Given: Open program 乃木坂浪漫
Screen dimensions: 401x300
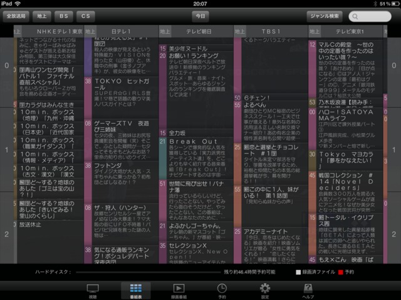Looking at the screenshot, I should tap(346, 102).
